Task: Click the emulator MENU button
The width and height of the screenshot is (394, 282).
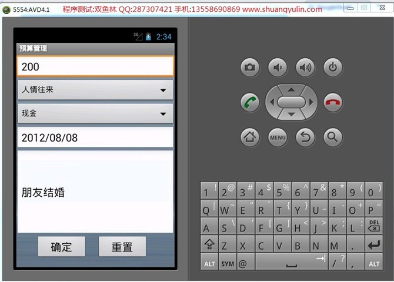Action: coord(278,137)
